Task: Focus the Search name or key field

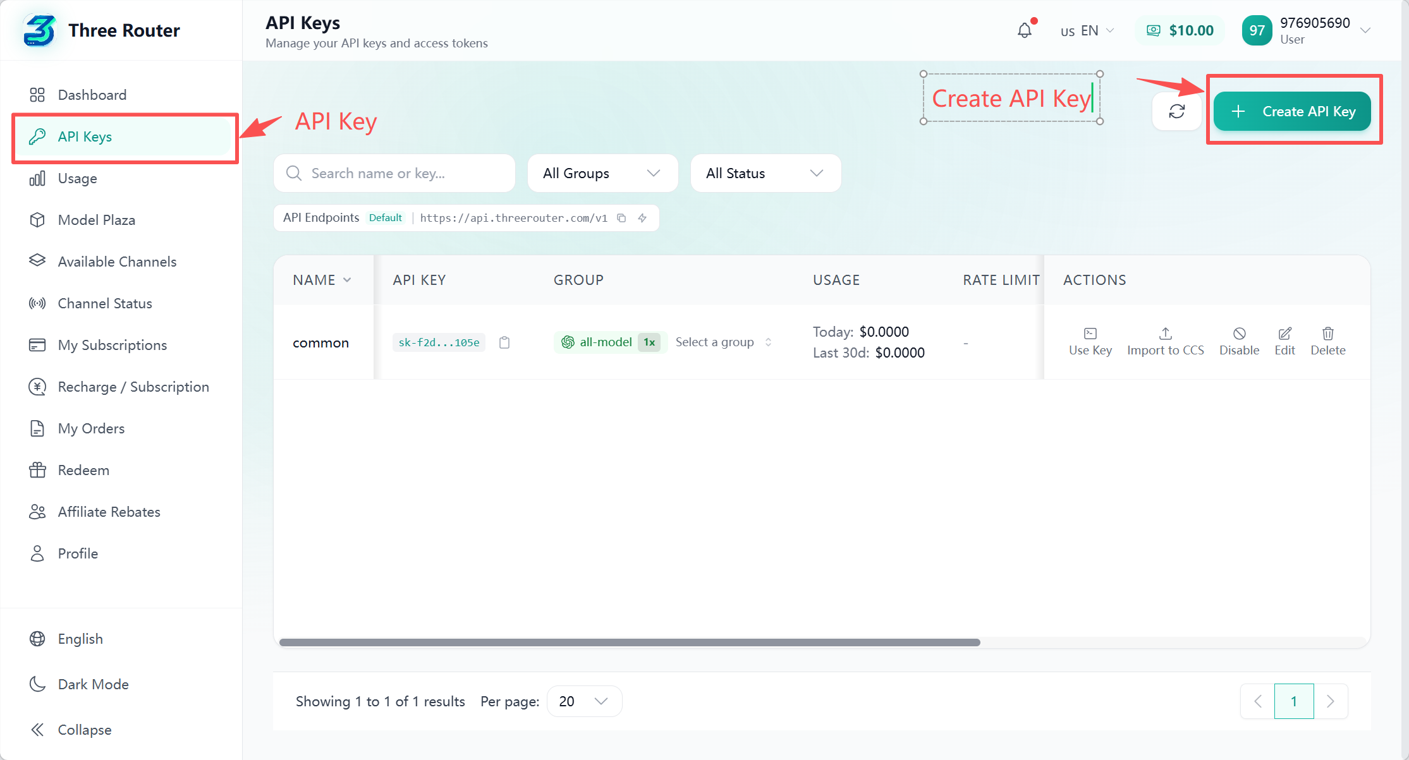Action: [x=394, y=173]
